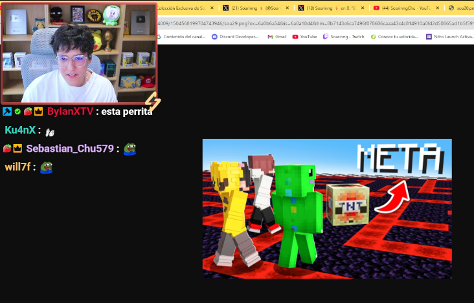
Task: Open the Contenido del canal bookmark
Action: (181, 36)
